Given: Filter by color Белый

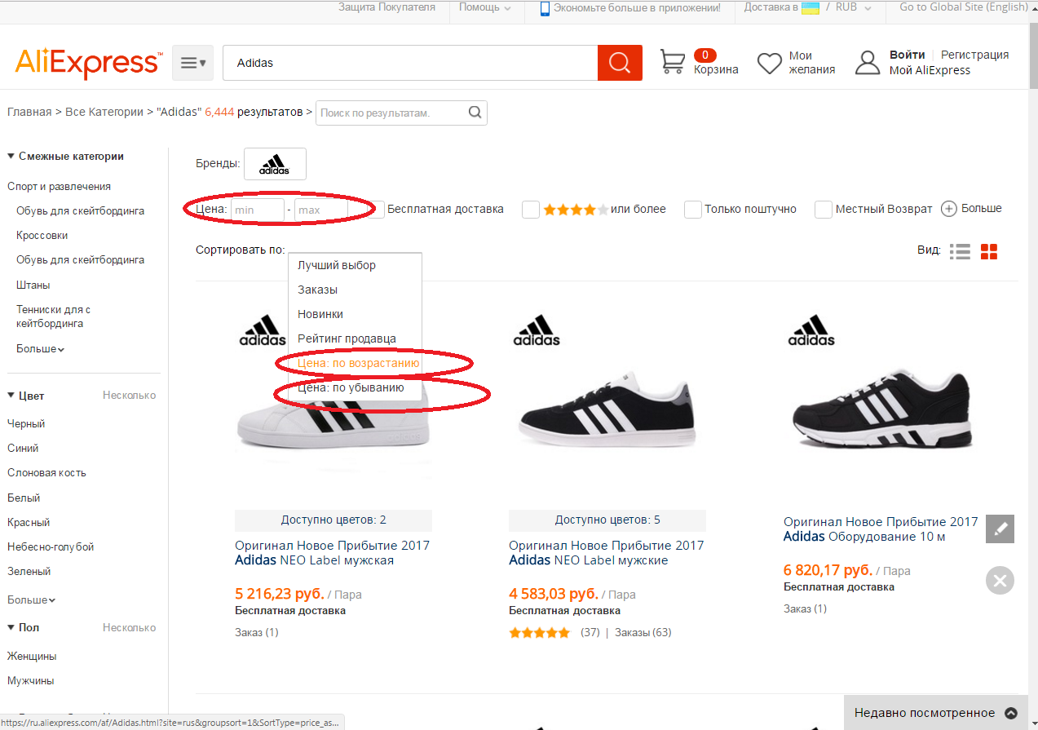Looking at the screenshot, I should 24,498.
